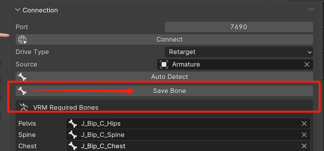Click bone icon in J_Bip_C_Hips field
Viewport: 324px width, 151px height.
(73, 123)
